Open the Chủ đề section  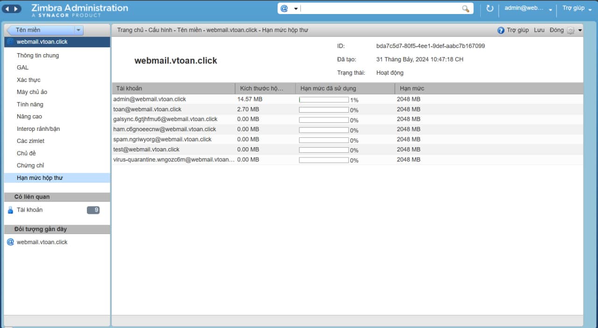click(x=26, y=153)
